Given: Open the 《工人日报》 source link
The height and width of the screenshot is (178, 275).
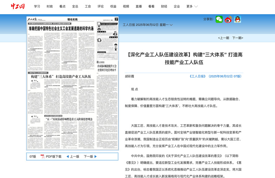Looking at the screenshot, I should tap(198, 76).
